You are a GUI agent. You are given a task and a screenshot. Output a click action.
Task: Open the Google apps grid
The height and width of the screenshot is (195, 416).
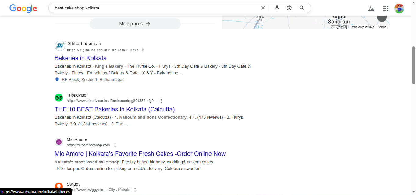(x=386, y=8)
